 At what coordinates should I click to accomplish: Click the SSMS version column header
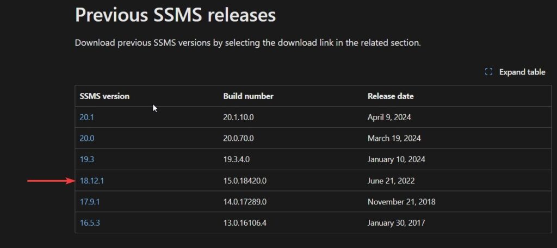(104, 96)
